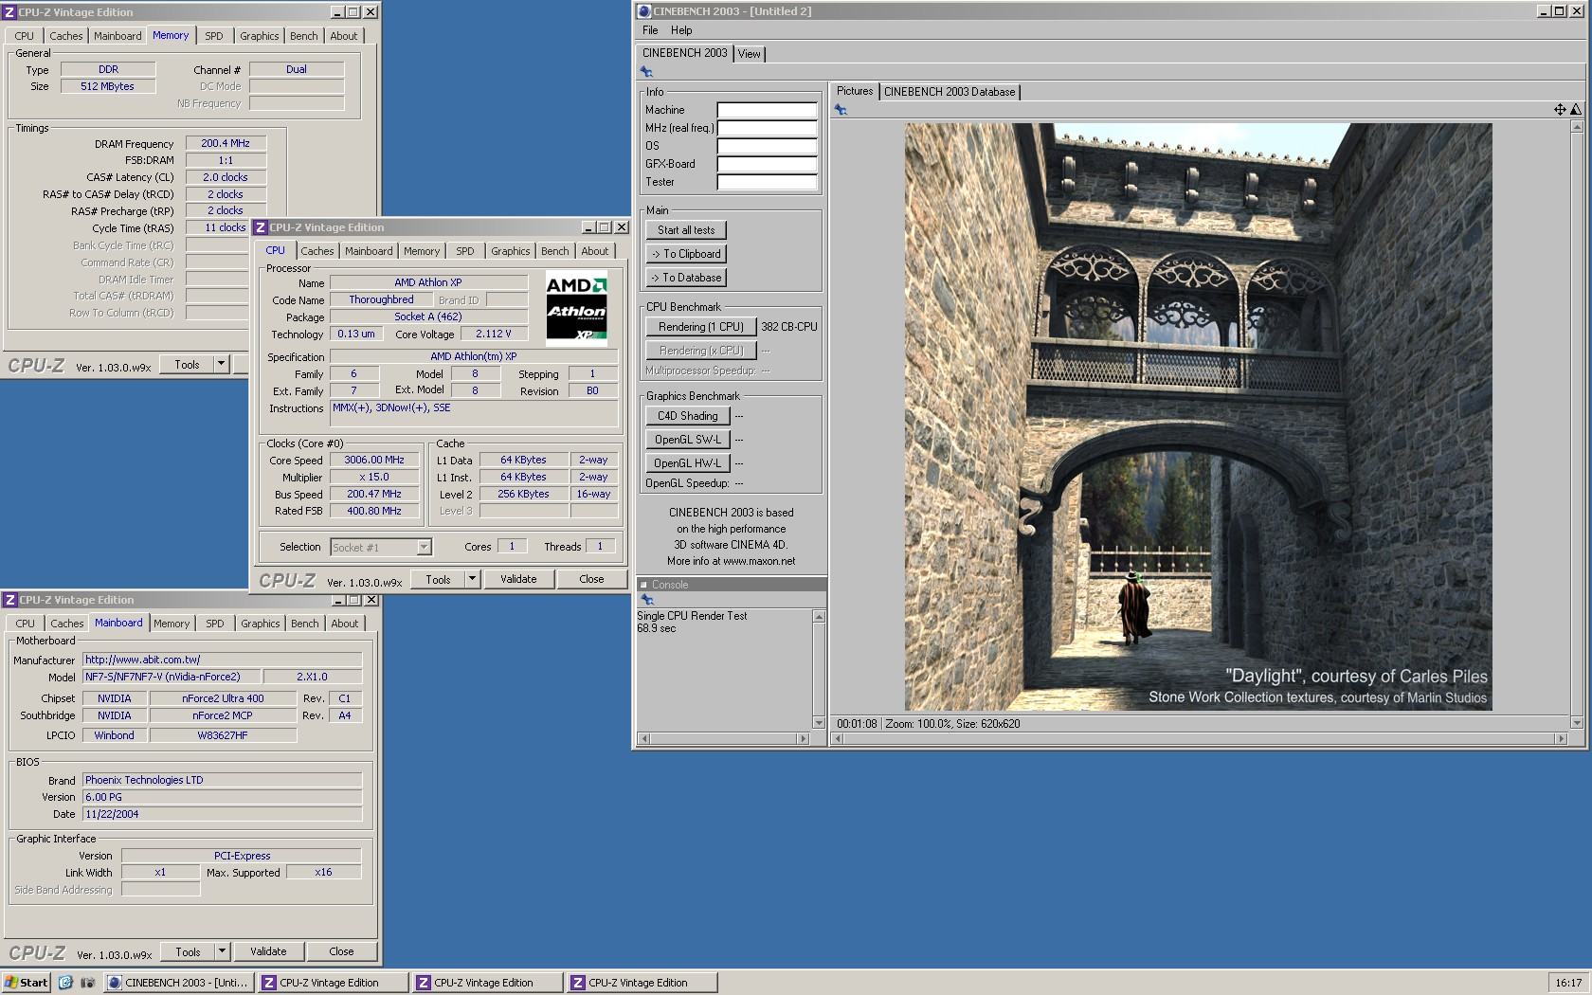Viewport: 1592px width, 995px height.
Task: Click the 200.4 MHz DRAM Frequency value
Action: pos(226,144)
